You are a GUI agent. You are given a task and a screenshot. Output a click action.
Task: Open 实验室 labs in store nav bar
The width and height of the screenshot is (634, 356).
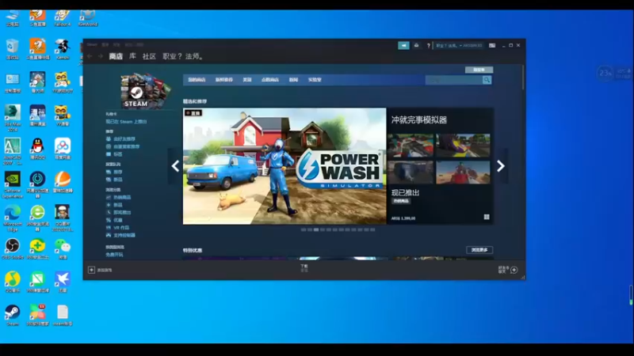tap(315, 80)
